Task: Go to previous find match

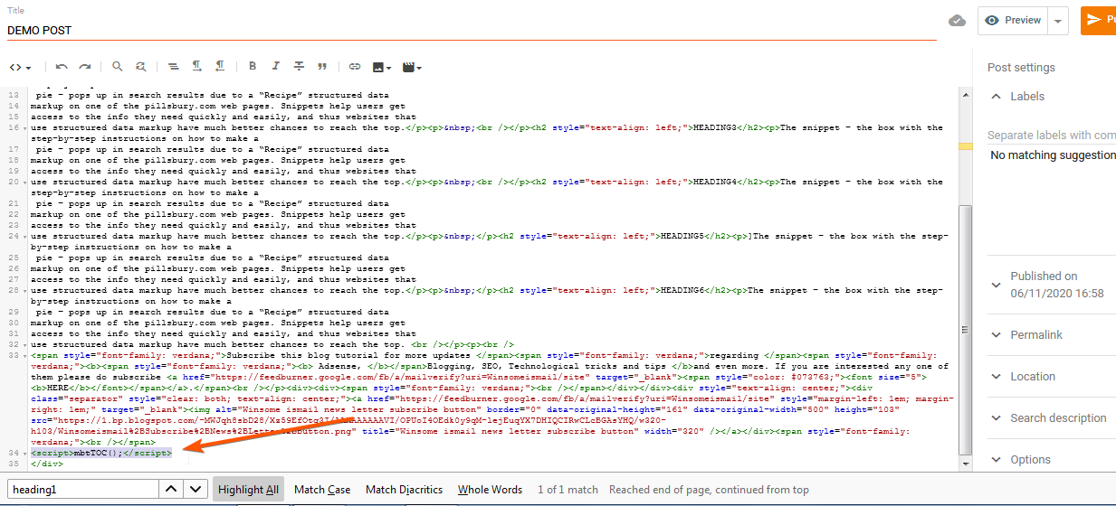Action: click(x=171, y=490)
